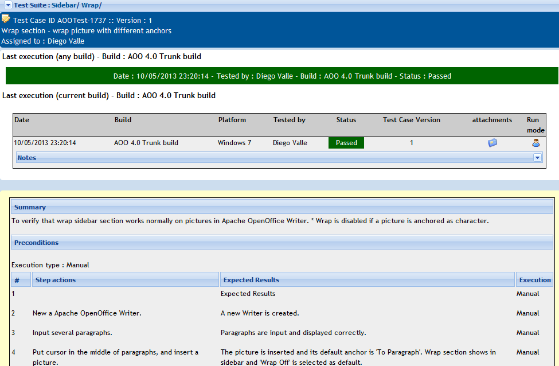The height and width of the screenshot is (366, 559).
Task: Click step 1 'Expected Results' cell
Action: click(248, 294)
